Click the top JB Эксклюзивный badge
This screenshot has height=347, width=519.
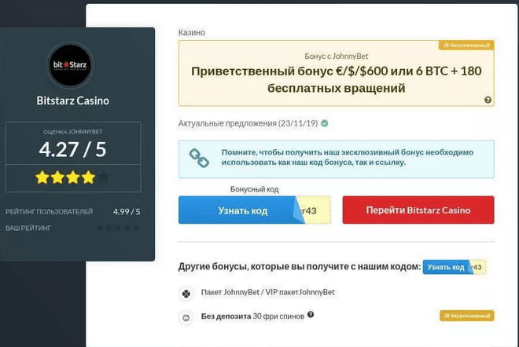pos(466,46)
